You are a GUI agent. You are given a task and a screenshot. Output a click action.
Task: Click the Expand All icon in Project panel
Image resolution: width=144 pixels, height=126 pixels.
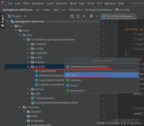click(78, 16)
